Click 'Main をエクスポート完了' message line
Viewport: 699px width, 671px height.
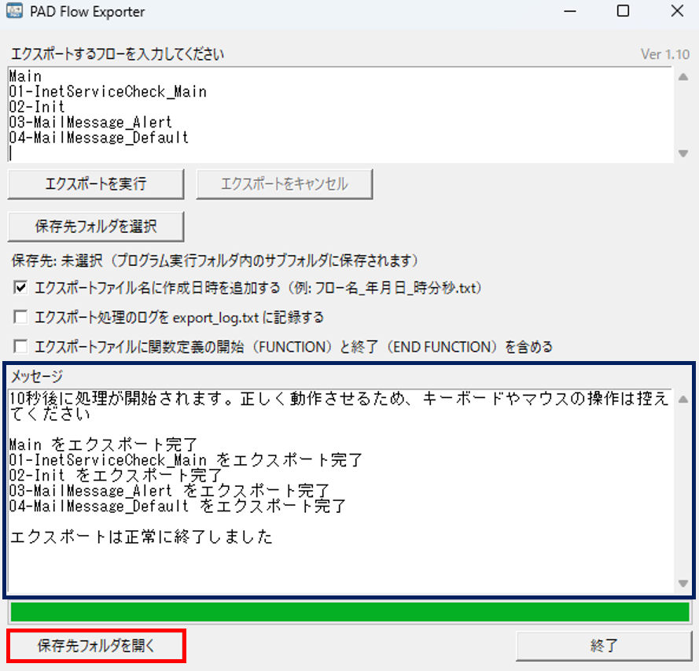[104, 444]
